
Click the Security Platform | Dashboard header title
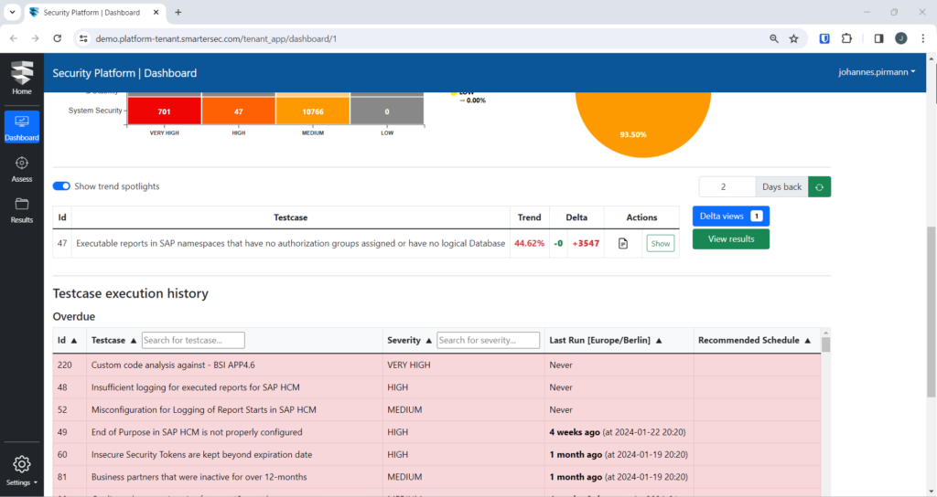(x=124, y=73)
